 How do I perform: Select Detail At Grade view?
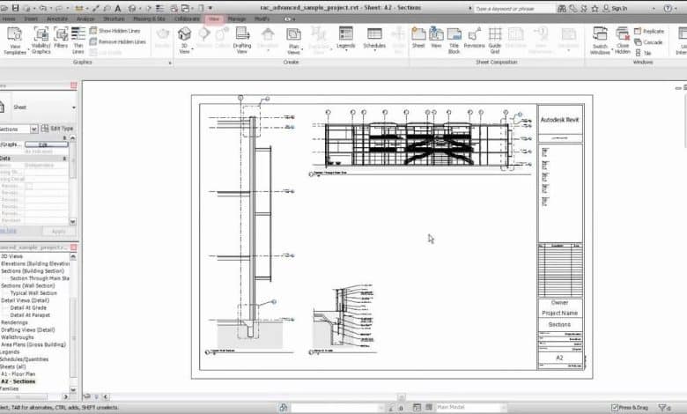pyautogui.click(x=28, y=307)
